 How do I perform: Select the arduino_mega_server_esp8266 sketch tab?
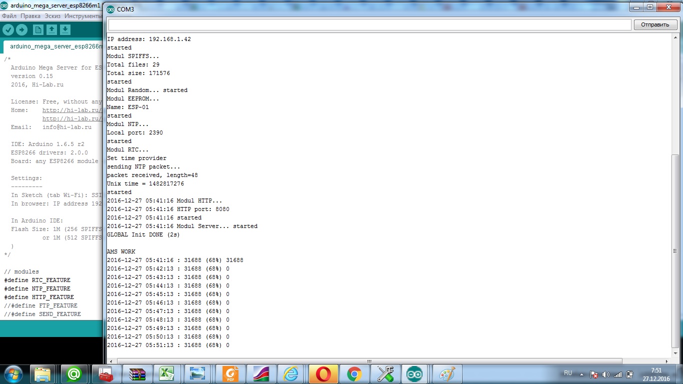pyautogui.click(x=54, y=46)
